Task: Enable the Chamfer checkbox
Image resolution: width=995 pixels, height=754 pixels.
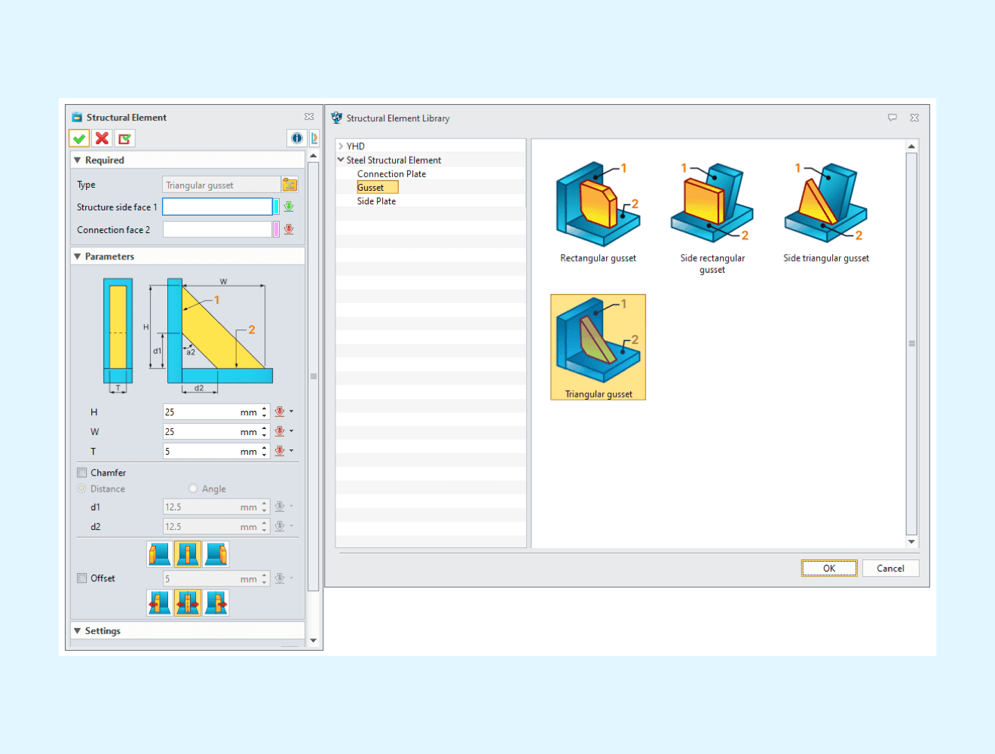Action: (x=82, y=473)
